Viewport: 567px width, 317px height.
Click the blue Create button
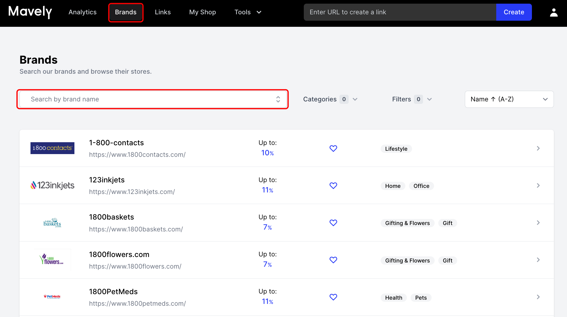514,12
